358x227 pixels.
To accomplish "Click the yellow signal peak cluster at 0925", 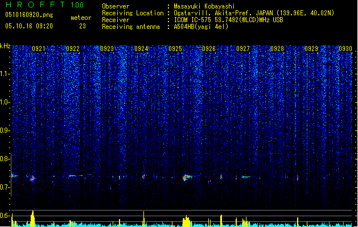I will 186,221.
